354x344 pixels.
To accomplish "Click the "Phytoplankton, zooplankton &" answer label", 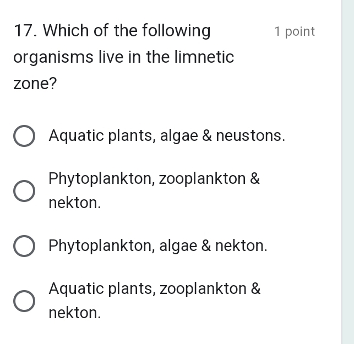I will (154, 179).
